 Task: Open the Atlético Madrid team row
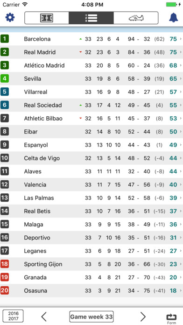click(91, 65)
